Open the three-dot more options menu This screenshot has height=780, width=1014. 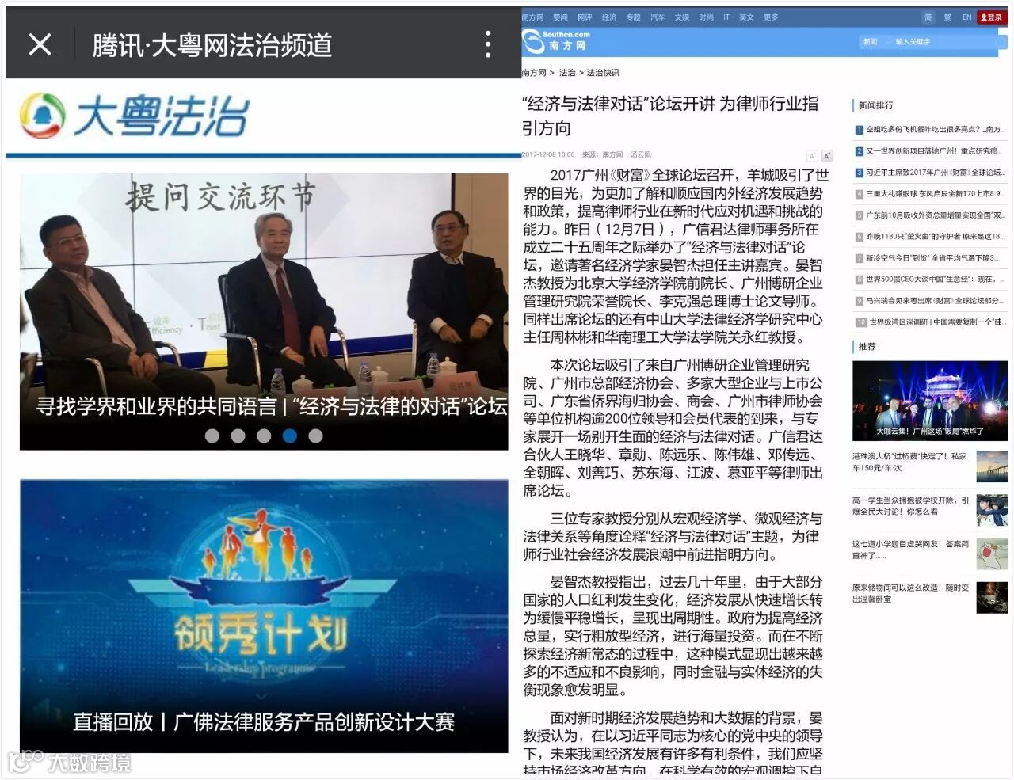488,44
